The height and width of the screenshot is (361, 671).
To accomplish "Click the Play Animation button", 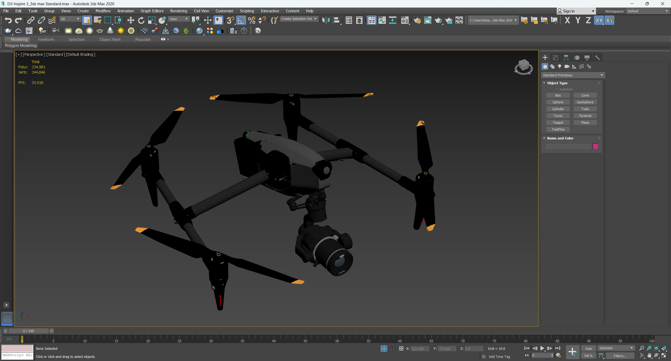I will 542,348.
